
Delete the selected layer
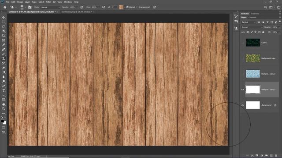pyautogui.click(x=276, y=156)
